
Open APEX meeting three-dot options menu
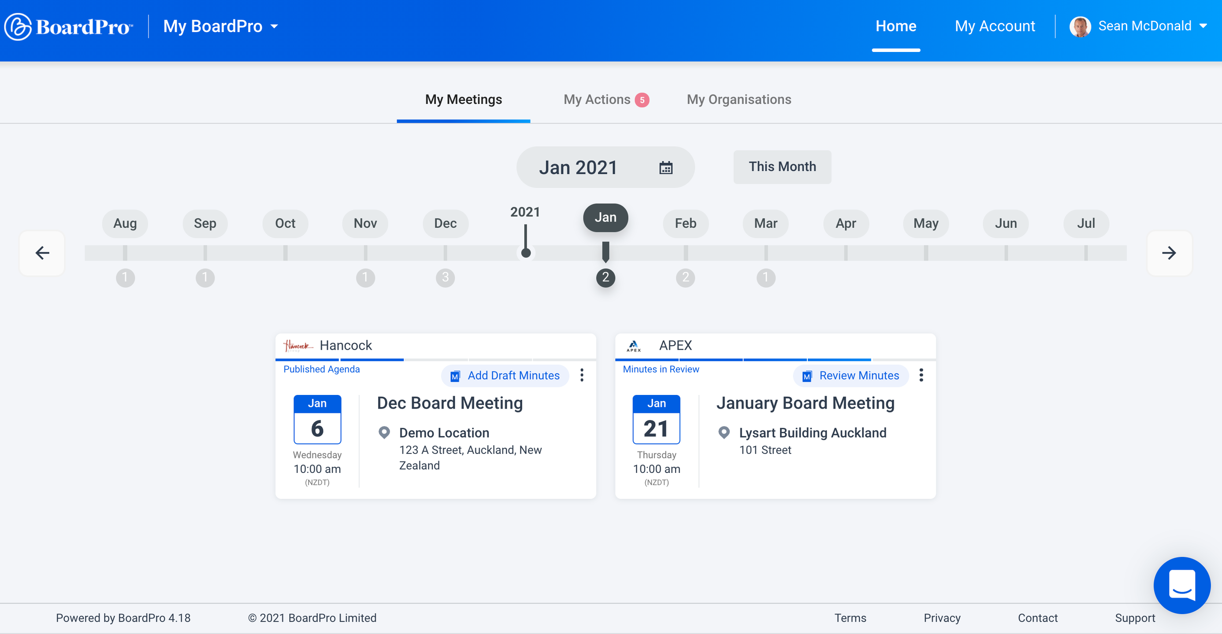click(x=921, y=375)
